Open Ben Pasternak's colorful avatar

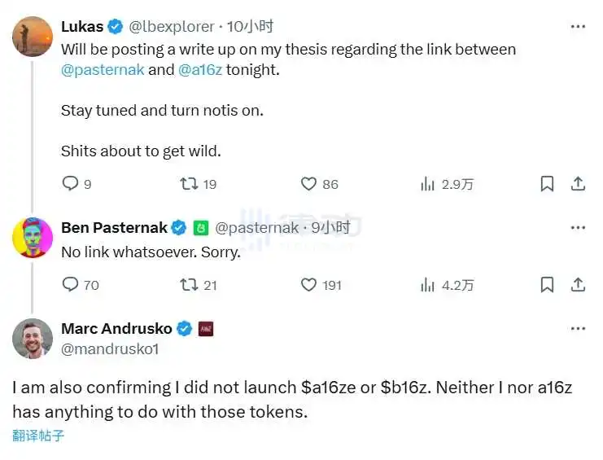33,238
